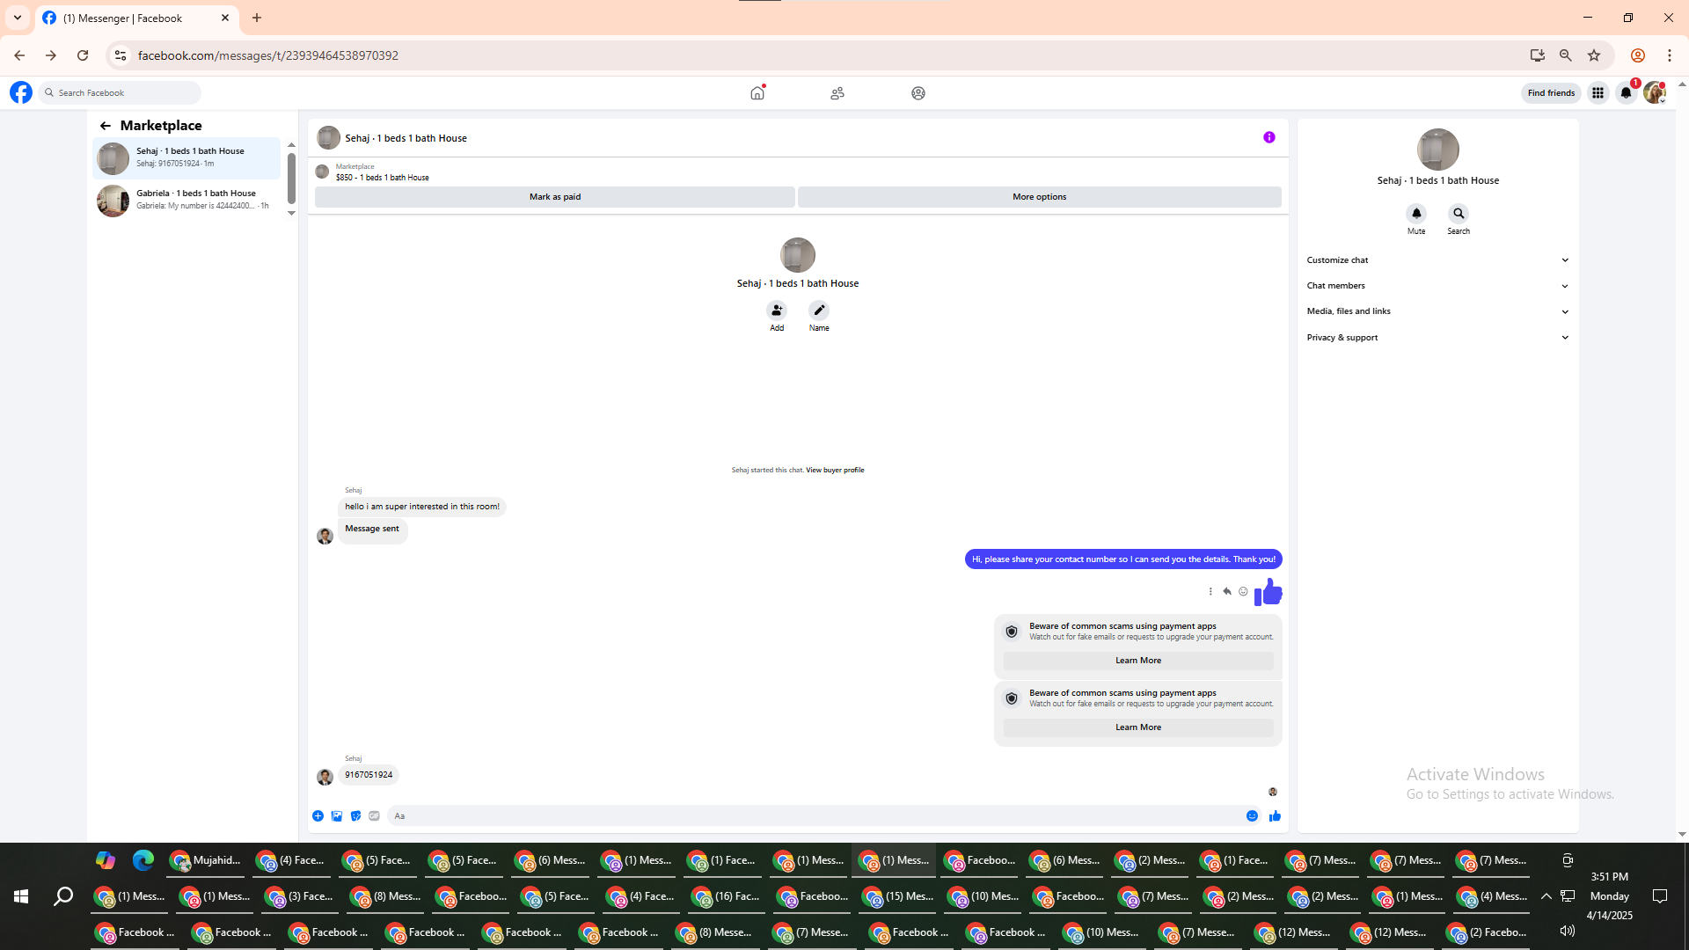The height and width of the screenshot is (950, 1689).
Task: Expand Privacy & support section
Action: [1437, 338]
